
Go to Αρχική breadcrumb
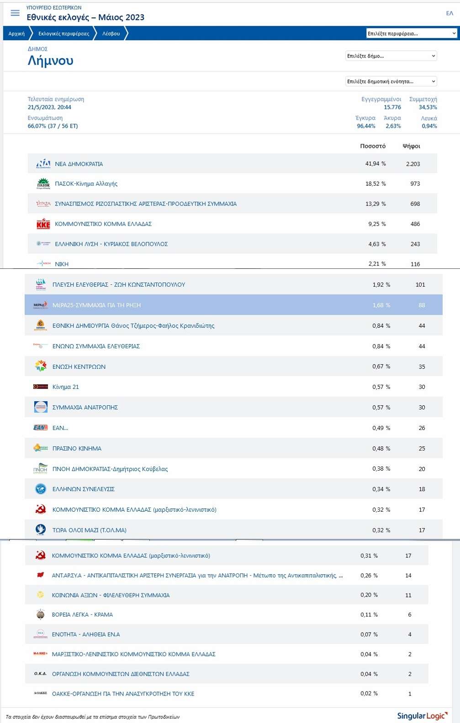16,34
